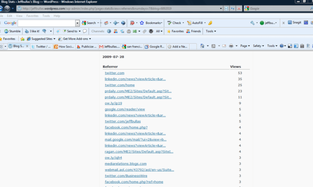Click the IE Help question mark icon
This screenshot has width=313, height=187.
[x=281, y=46]
